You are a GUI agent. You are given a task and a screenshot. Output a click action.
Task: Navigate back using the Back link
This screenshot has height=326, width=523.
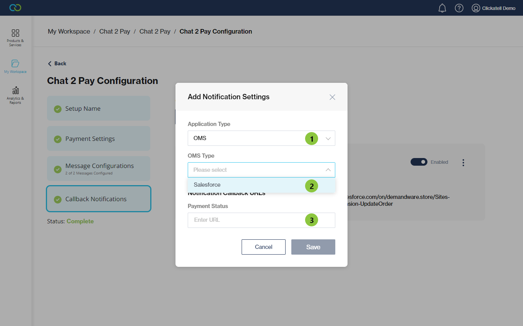click(x=57, y=63)
